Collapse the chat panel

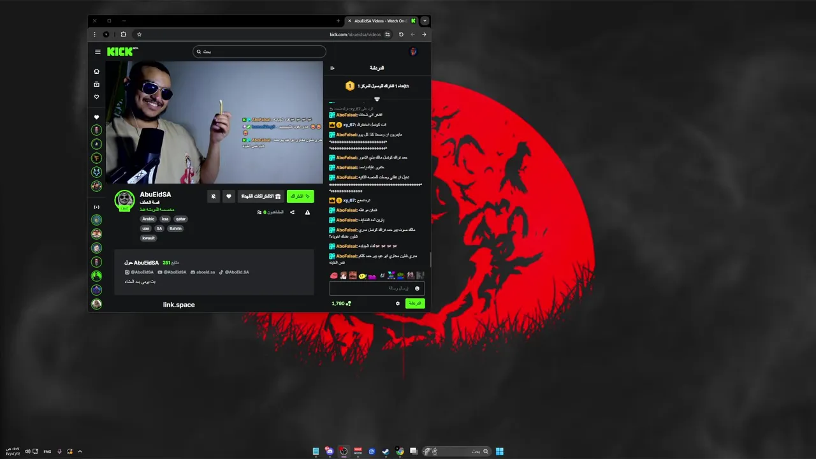(x=332, y=68)
